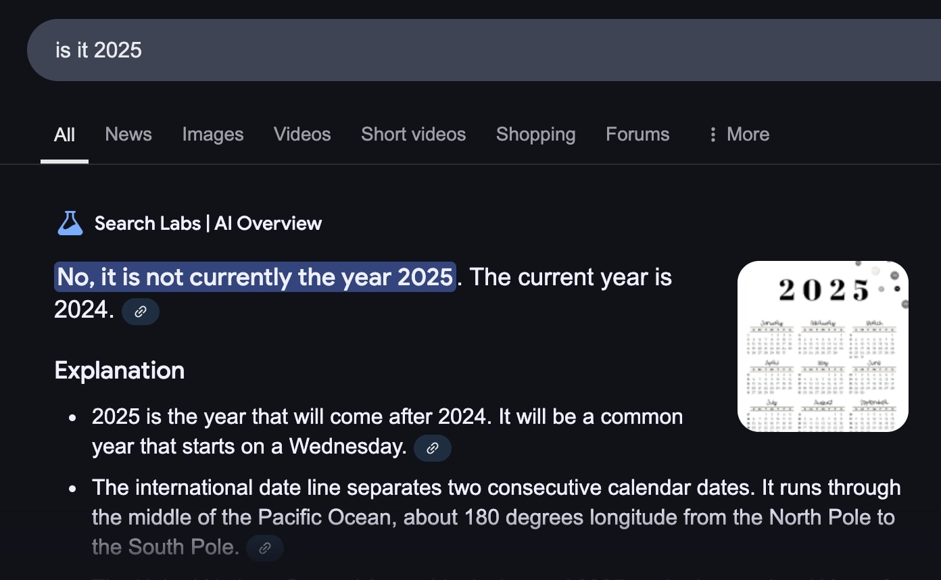The height and width of the screenshot is (580, 941).
Task: Click the '2025 is the year that will come' bullet
Action: [387, 431]
